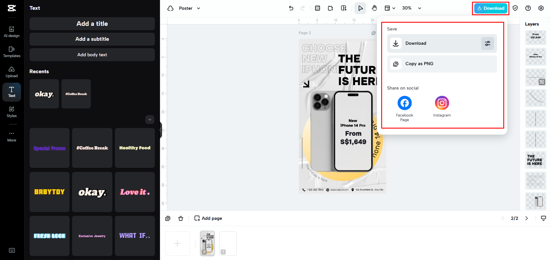This screenshot has width=551, height=260.
Task: Click the empty add-page plus thumbnail
Action: coord(178,244)
